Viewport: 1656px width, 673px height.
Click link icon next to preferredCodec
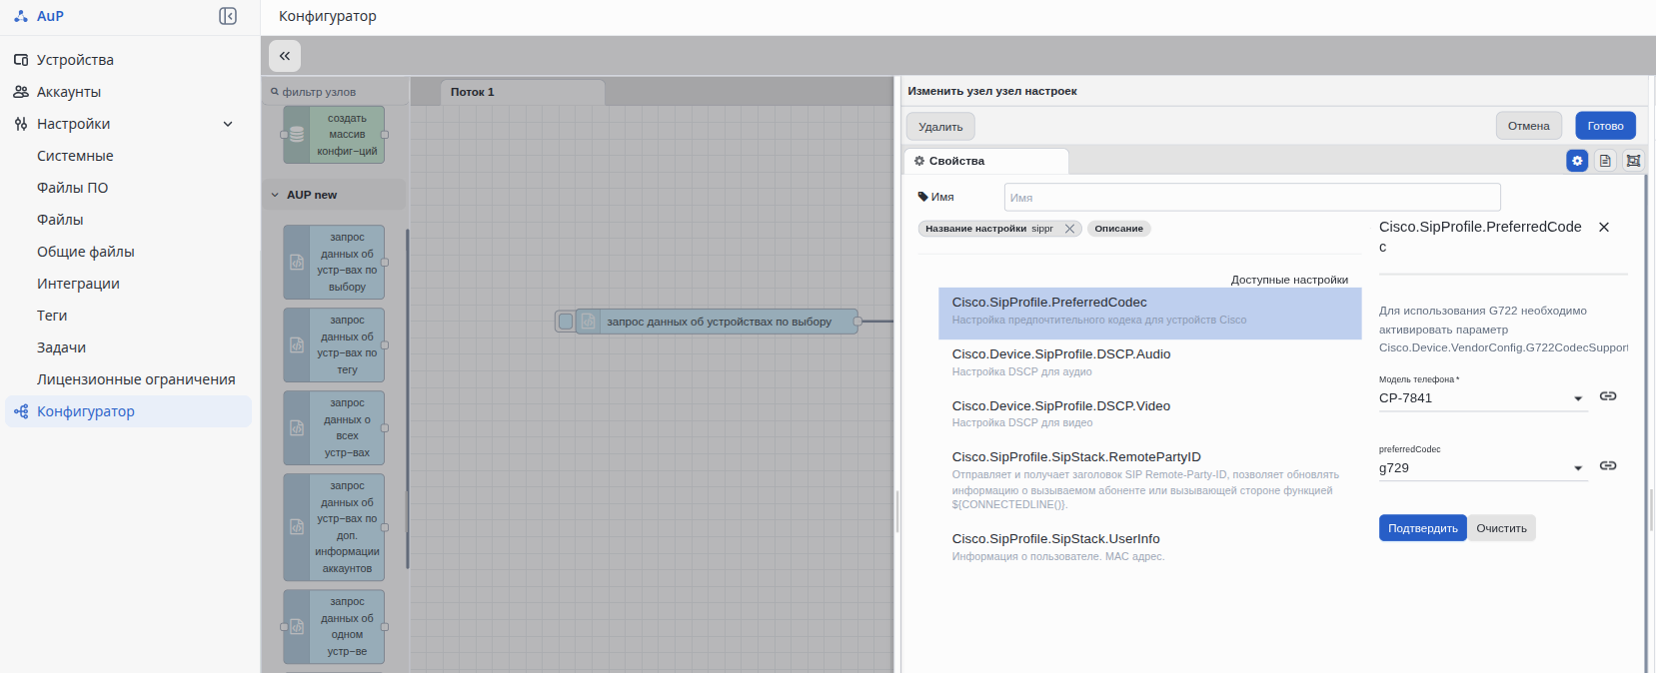[x=1608, y=466]
